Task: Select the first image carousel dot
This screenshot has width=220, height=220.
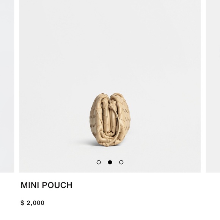Action: click(99, 162)
